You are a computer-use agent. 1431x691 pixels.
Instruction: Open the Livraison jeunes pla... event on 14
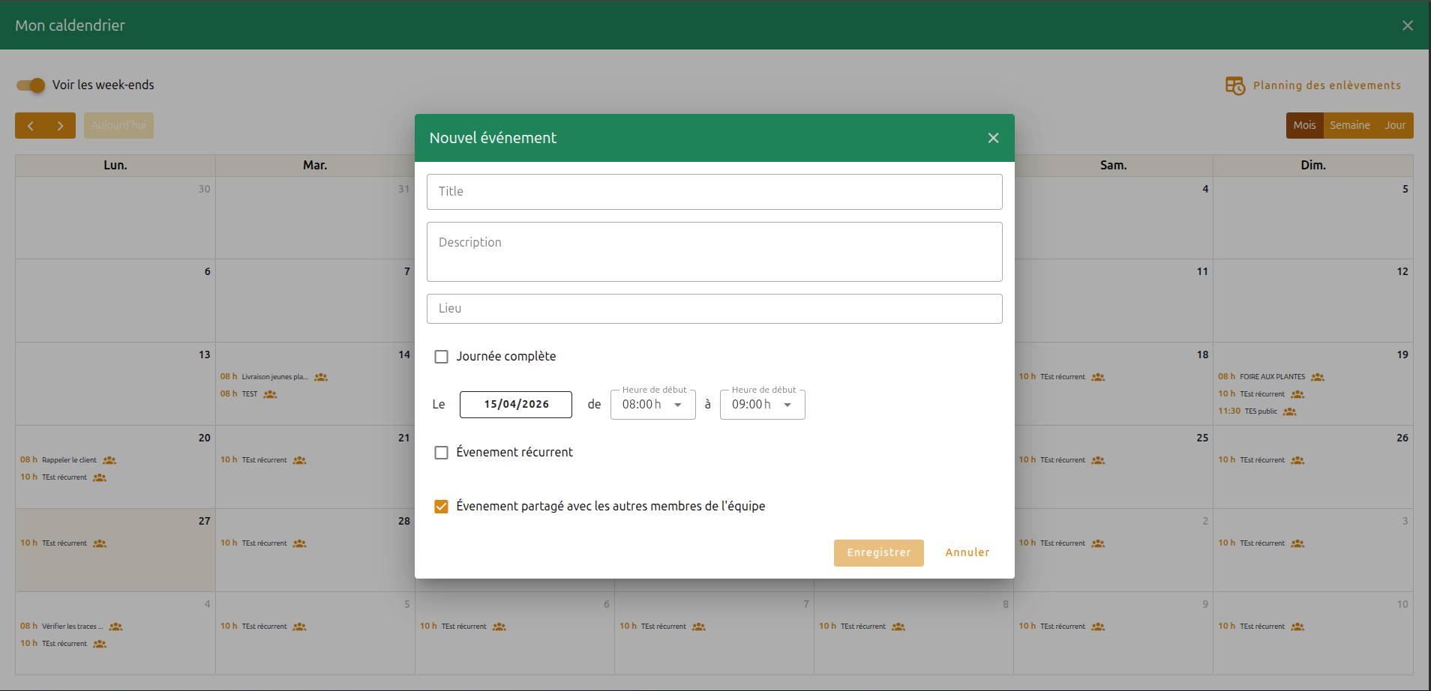[274, 377]
